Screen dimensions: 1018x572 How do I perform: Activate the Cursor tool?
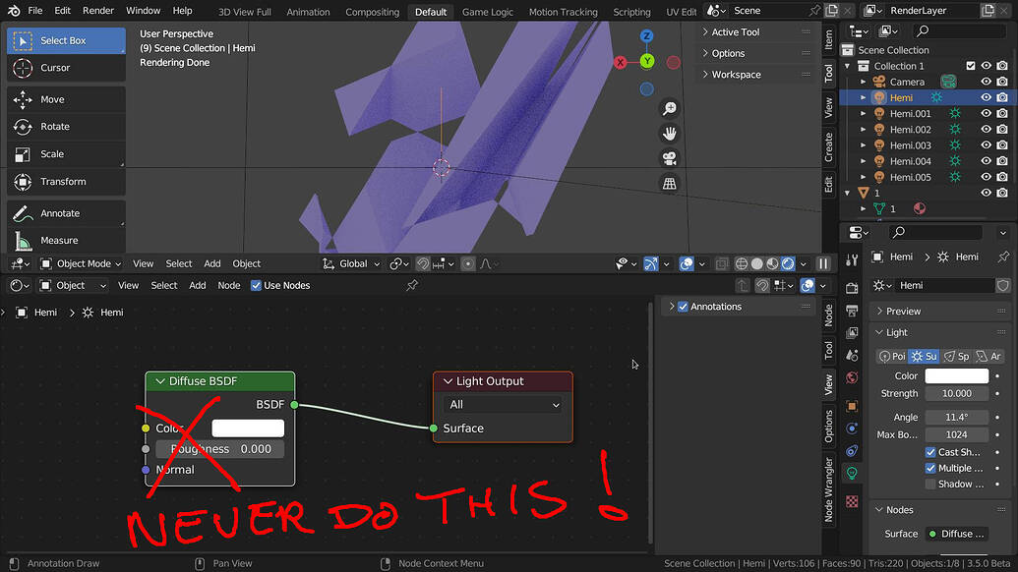coord(66,68)
